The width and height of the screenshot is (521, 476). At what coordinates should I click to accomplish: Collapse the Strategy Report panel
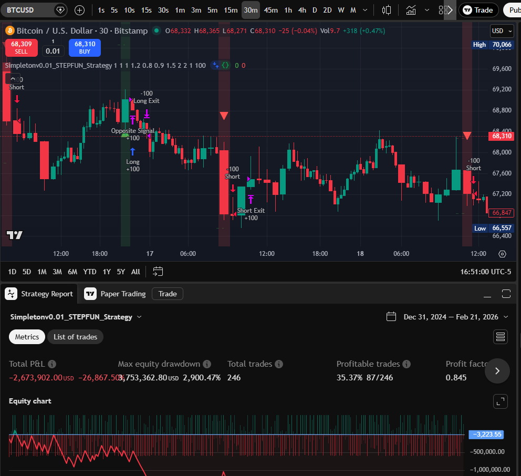(x=487, y=294)
